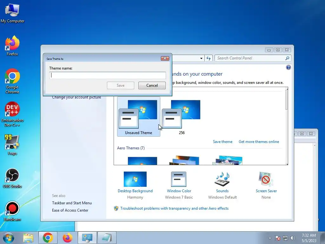This screenshot has height=244, width=325.
Task: Select the second Aero theme thumbnail
Action: 184,160
